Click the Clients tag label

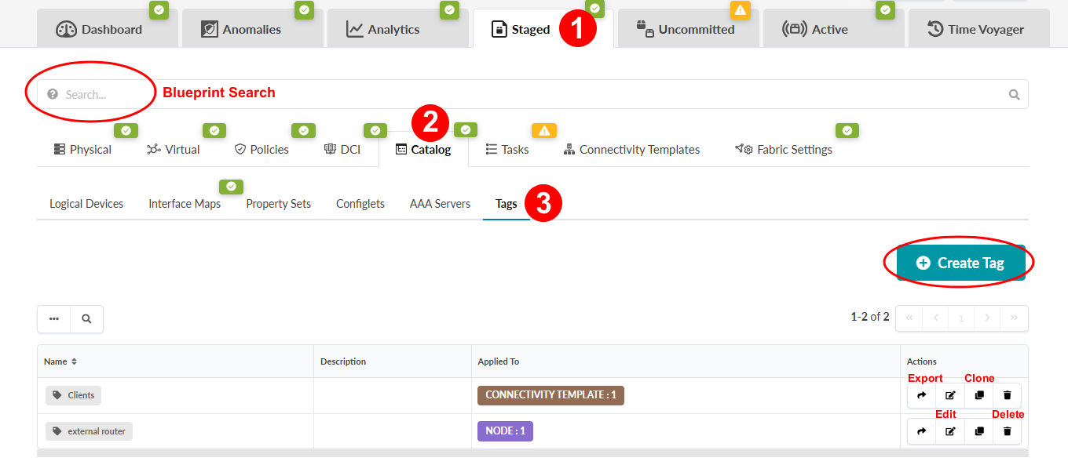(73, 395)
